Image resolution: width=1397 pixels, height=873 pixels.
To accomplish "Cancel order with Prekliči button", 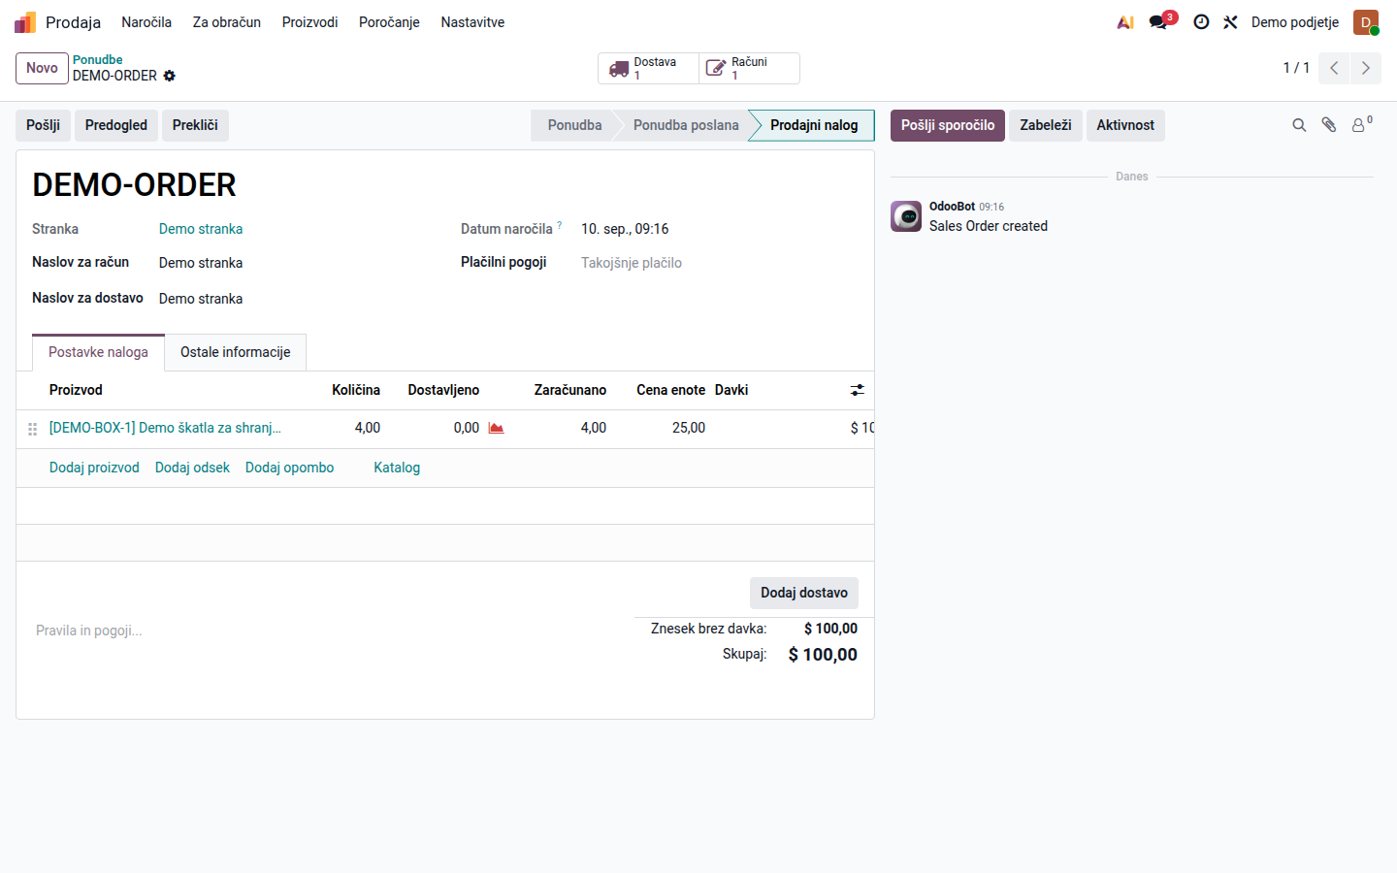I will [x=195, y=125].
